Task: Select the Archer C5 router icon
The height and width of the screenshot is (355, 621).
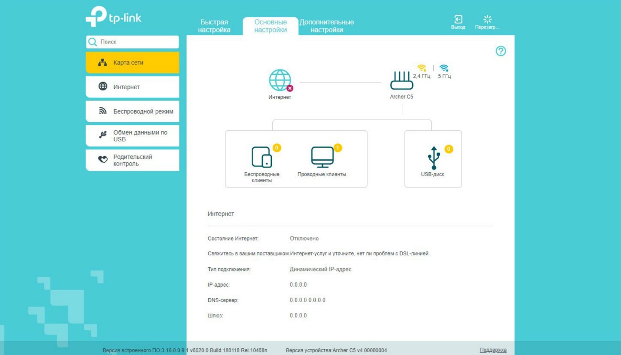Action: (401, 81)
